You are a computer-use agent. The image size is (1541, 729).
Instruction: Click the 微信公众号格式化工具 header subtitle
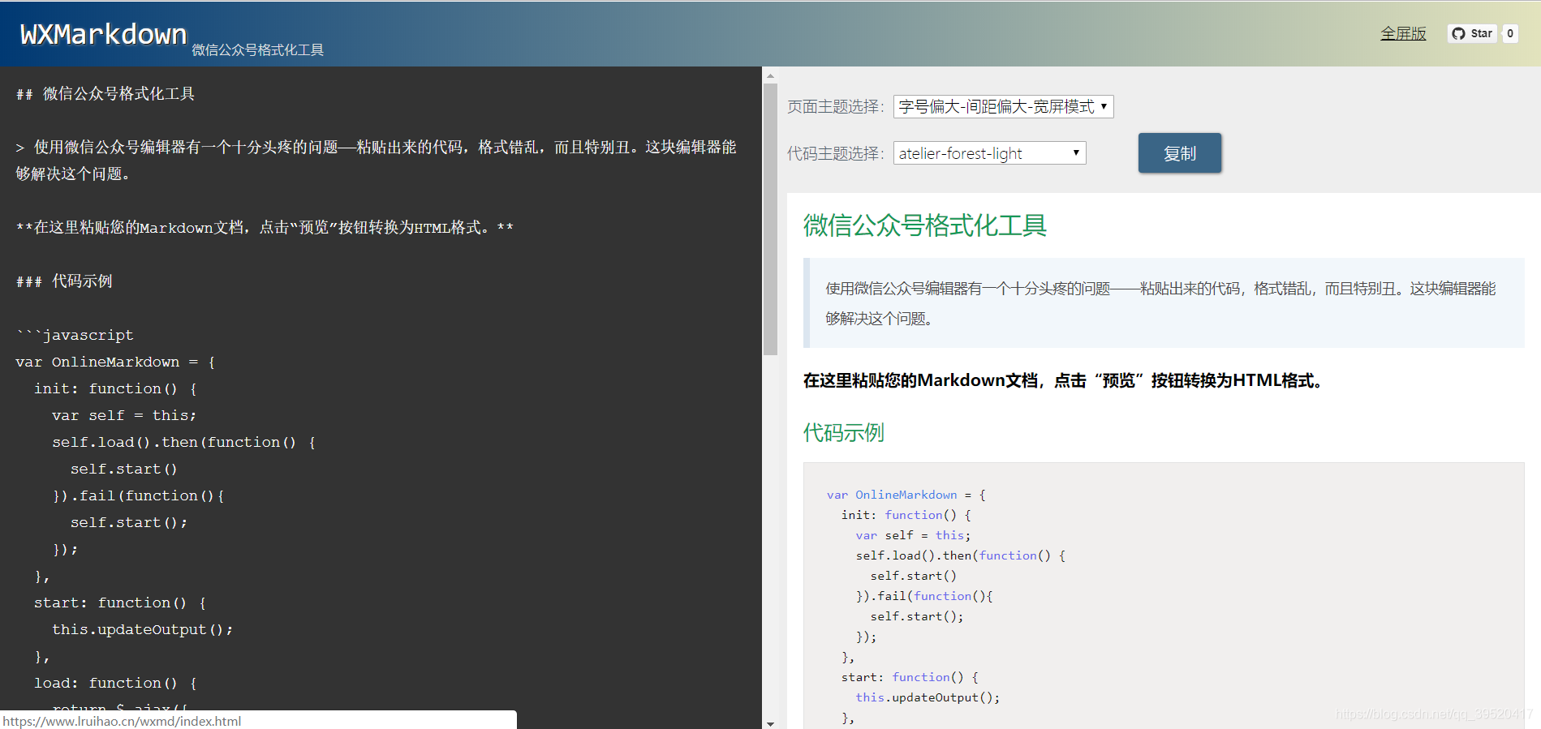click(x=258, y=50)
